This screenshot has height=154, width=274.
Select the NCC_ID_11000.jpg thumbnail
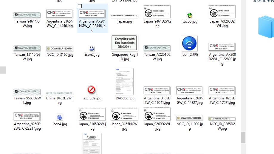coord(190,118)
